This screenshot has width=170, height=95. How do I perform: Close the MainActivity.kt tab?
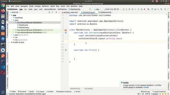(96, 12)
